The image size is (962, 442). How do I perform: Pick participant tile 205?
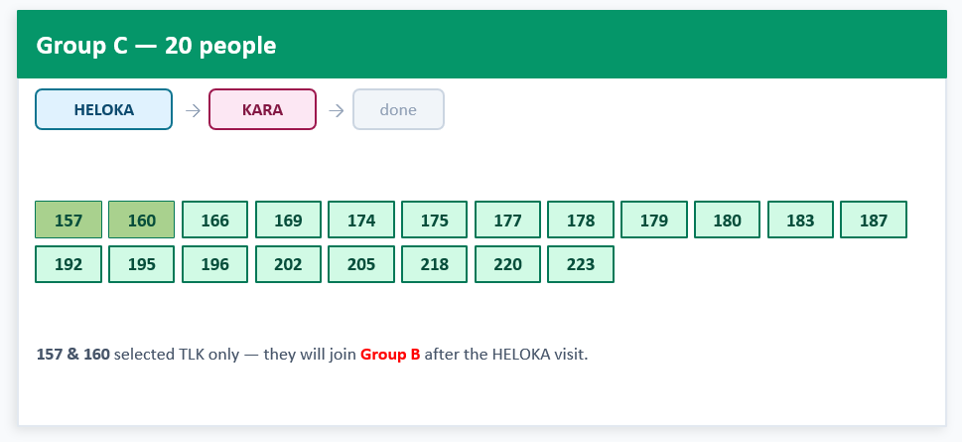361,264
